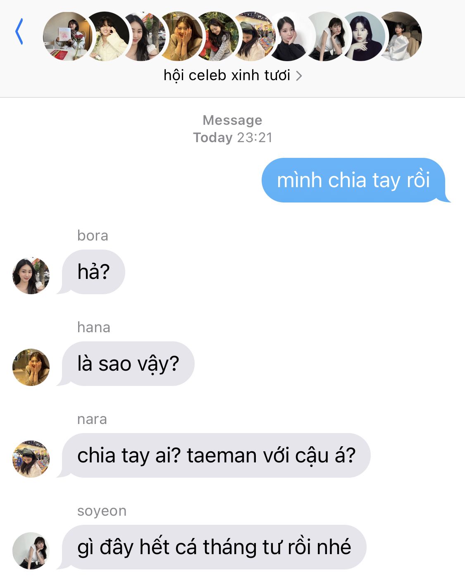Tap the 'Today 23:21' timestamp

233,137
